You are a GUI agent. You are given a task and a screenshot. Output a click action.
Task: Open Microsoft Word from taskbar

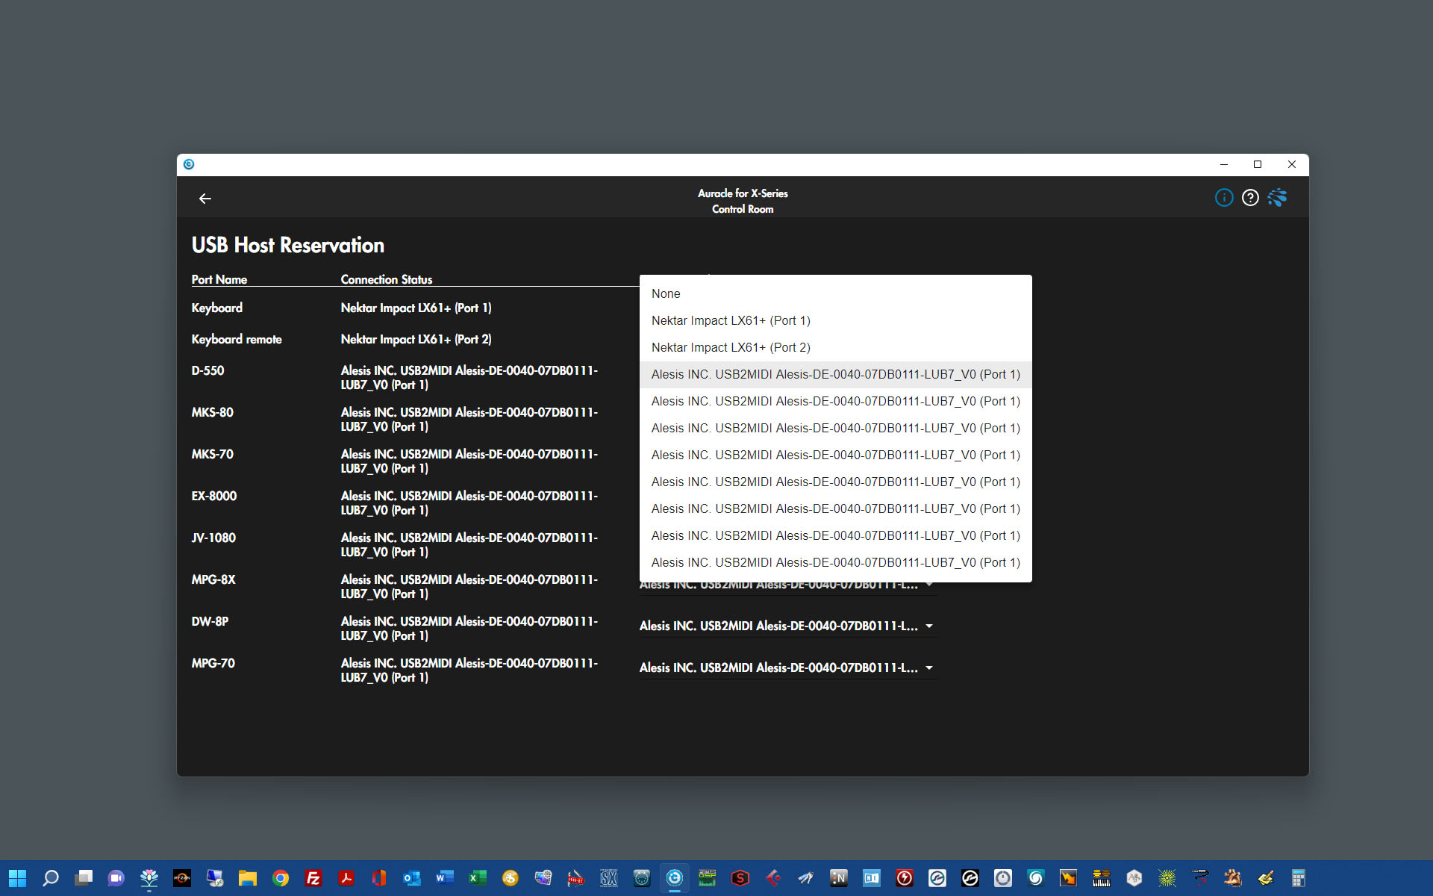(x=445, y=878)
